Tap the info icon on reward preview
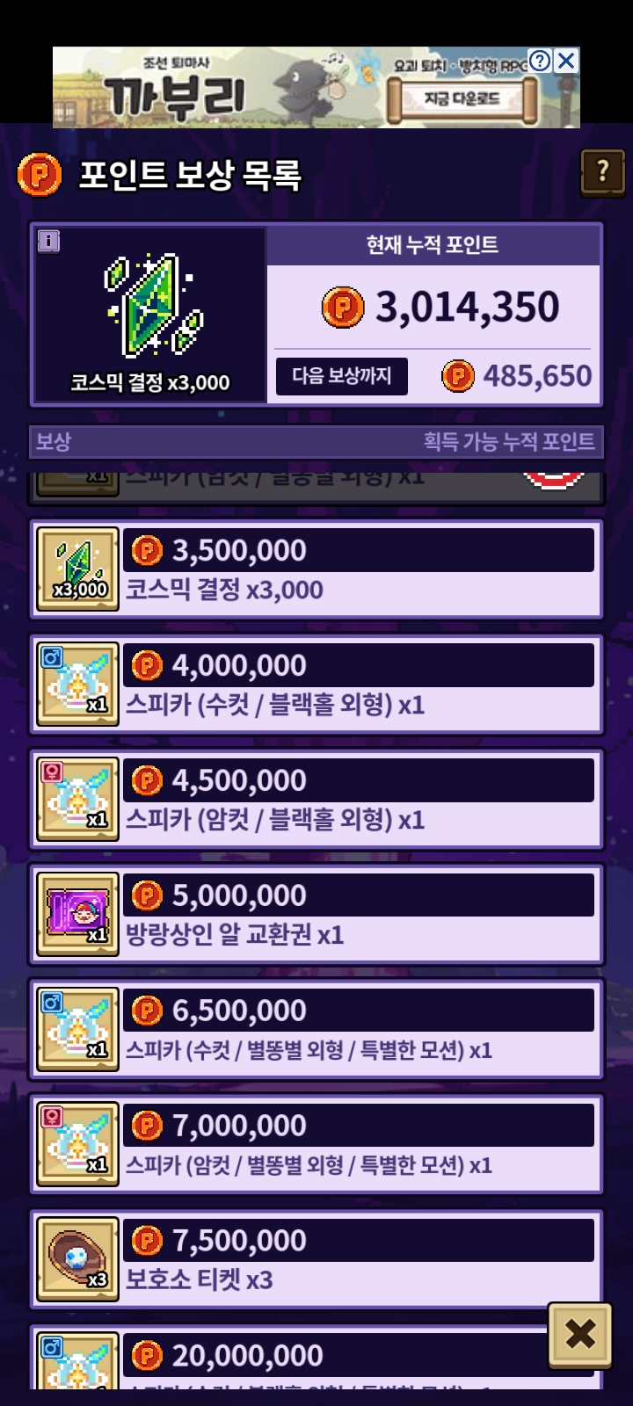The height and width of the screenshot is (1406, 633). click(x=49, y=241)
